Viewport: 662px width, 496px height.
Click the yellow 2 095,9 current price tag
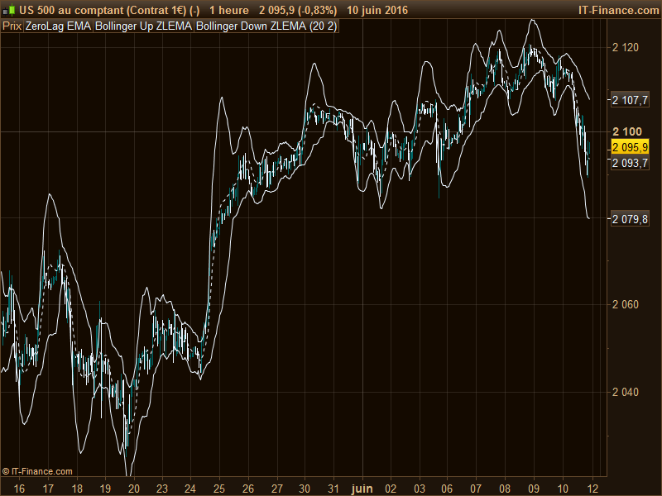coord(630,147)
